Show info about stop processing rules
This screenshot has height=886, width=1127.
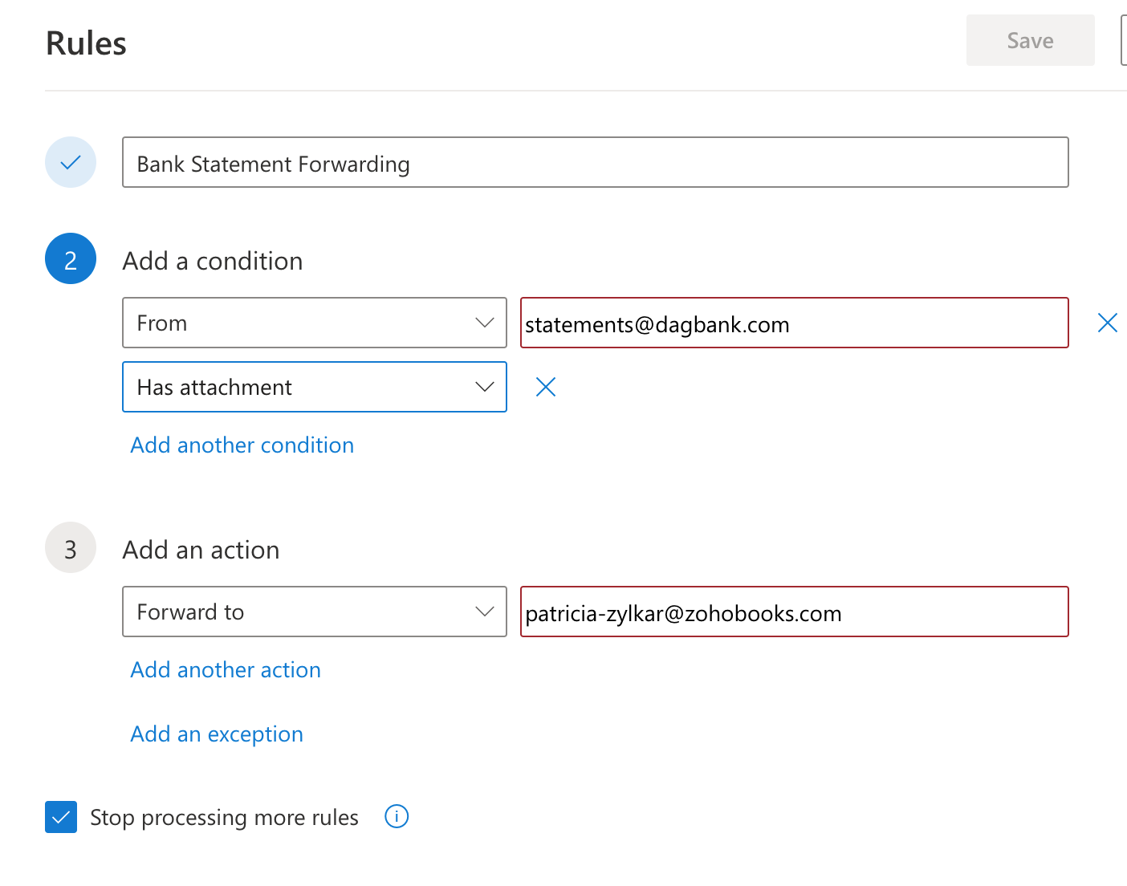397,816
